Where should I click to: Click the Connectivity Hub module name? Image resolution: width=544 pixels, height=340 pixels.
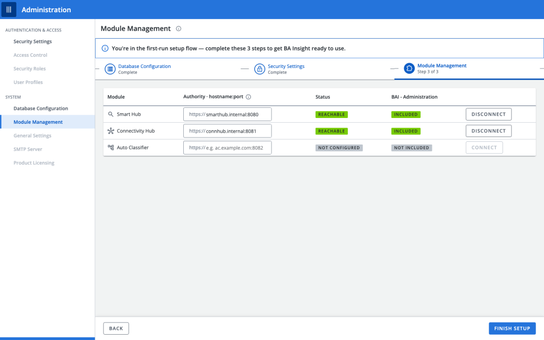pyautogui.click(x=135, y=131)
